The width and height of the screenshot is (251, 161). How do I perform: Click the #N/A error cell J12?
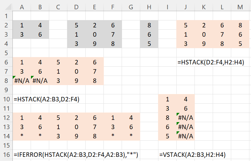click(x=186, y=118)
